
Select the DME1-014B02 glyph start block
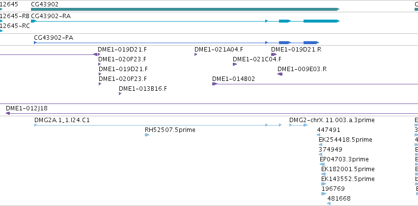tap(215, 84)
